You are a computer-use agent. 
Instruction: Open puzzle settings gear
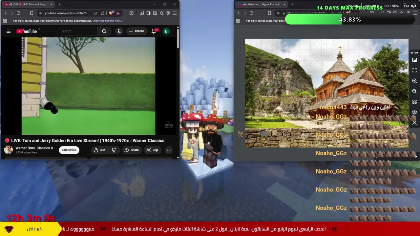pyautogui.click(x=414, y=112)
